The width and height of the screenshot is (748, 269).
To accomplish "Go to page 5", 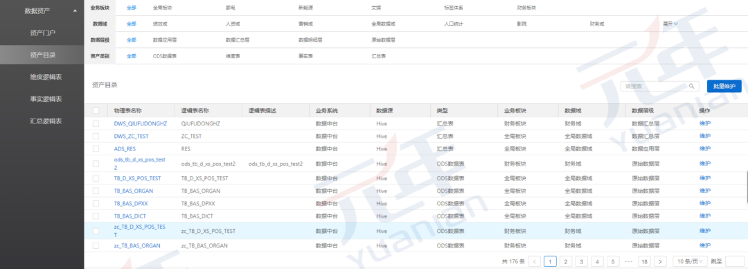I will (612, 261).
